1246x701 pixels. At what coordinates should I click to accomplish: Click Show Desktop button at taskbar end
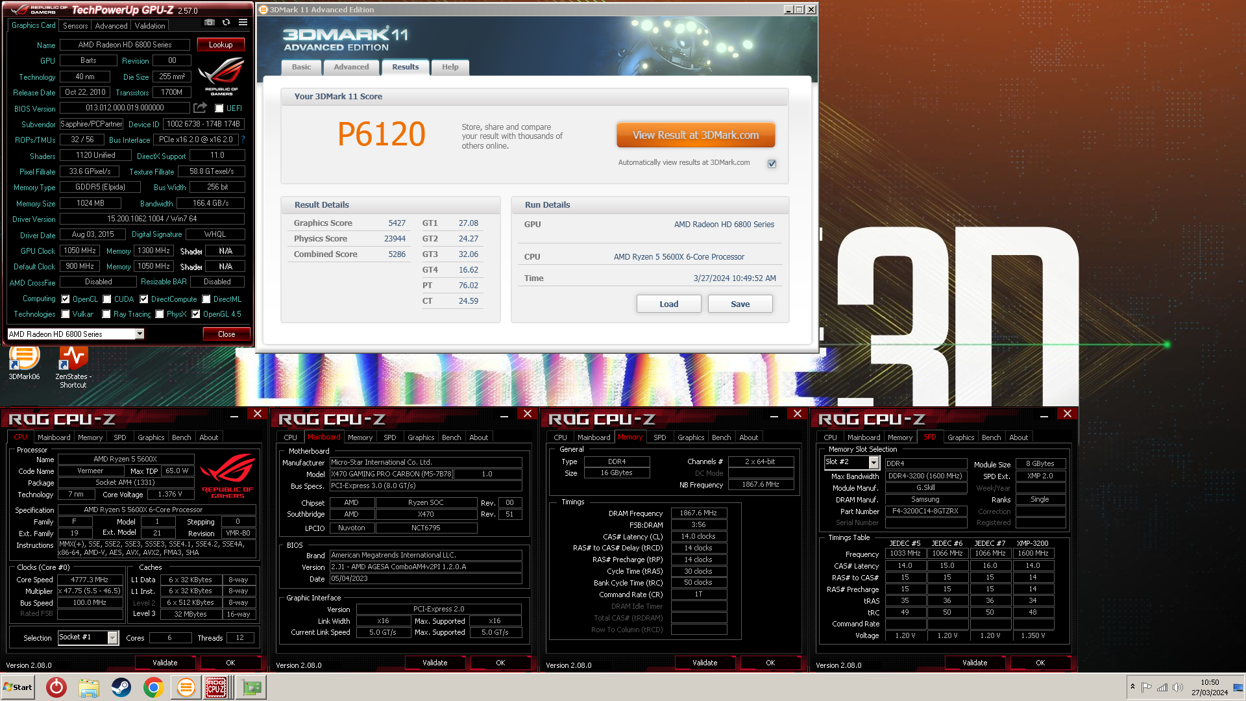point(1238,687)
